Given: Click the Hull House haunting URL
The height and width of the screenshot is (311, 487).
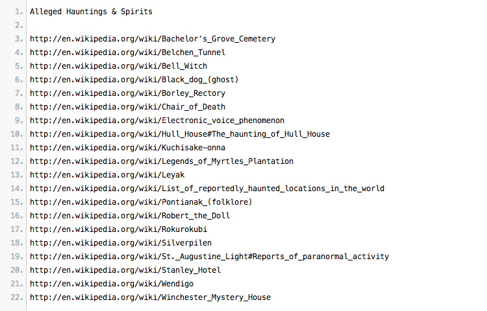Looking at the screenshot, I should coord(180,134).
